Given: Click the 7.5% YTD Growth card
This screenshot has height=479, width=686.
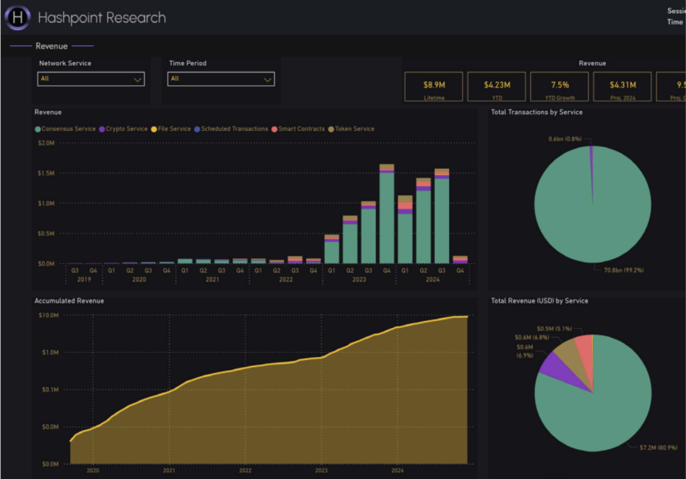Looking at the screenshot, I should [559, 87].
